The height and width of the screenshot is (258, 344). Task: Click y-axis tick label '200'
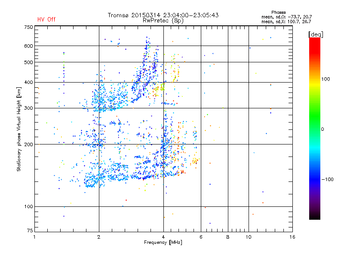[x=28, y=144]
